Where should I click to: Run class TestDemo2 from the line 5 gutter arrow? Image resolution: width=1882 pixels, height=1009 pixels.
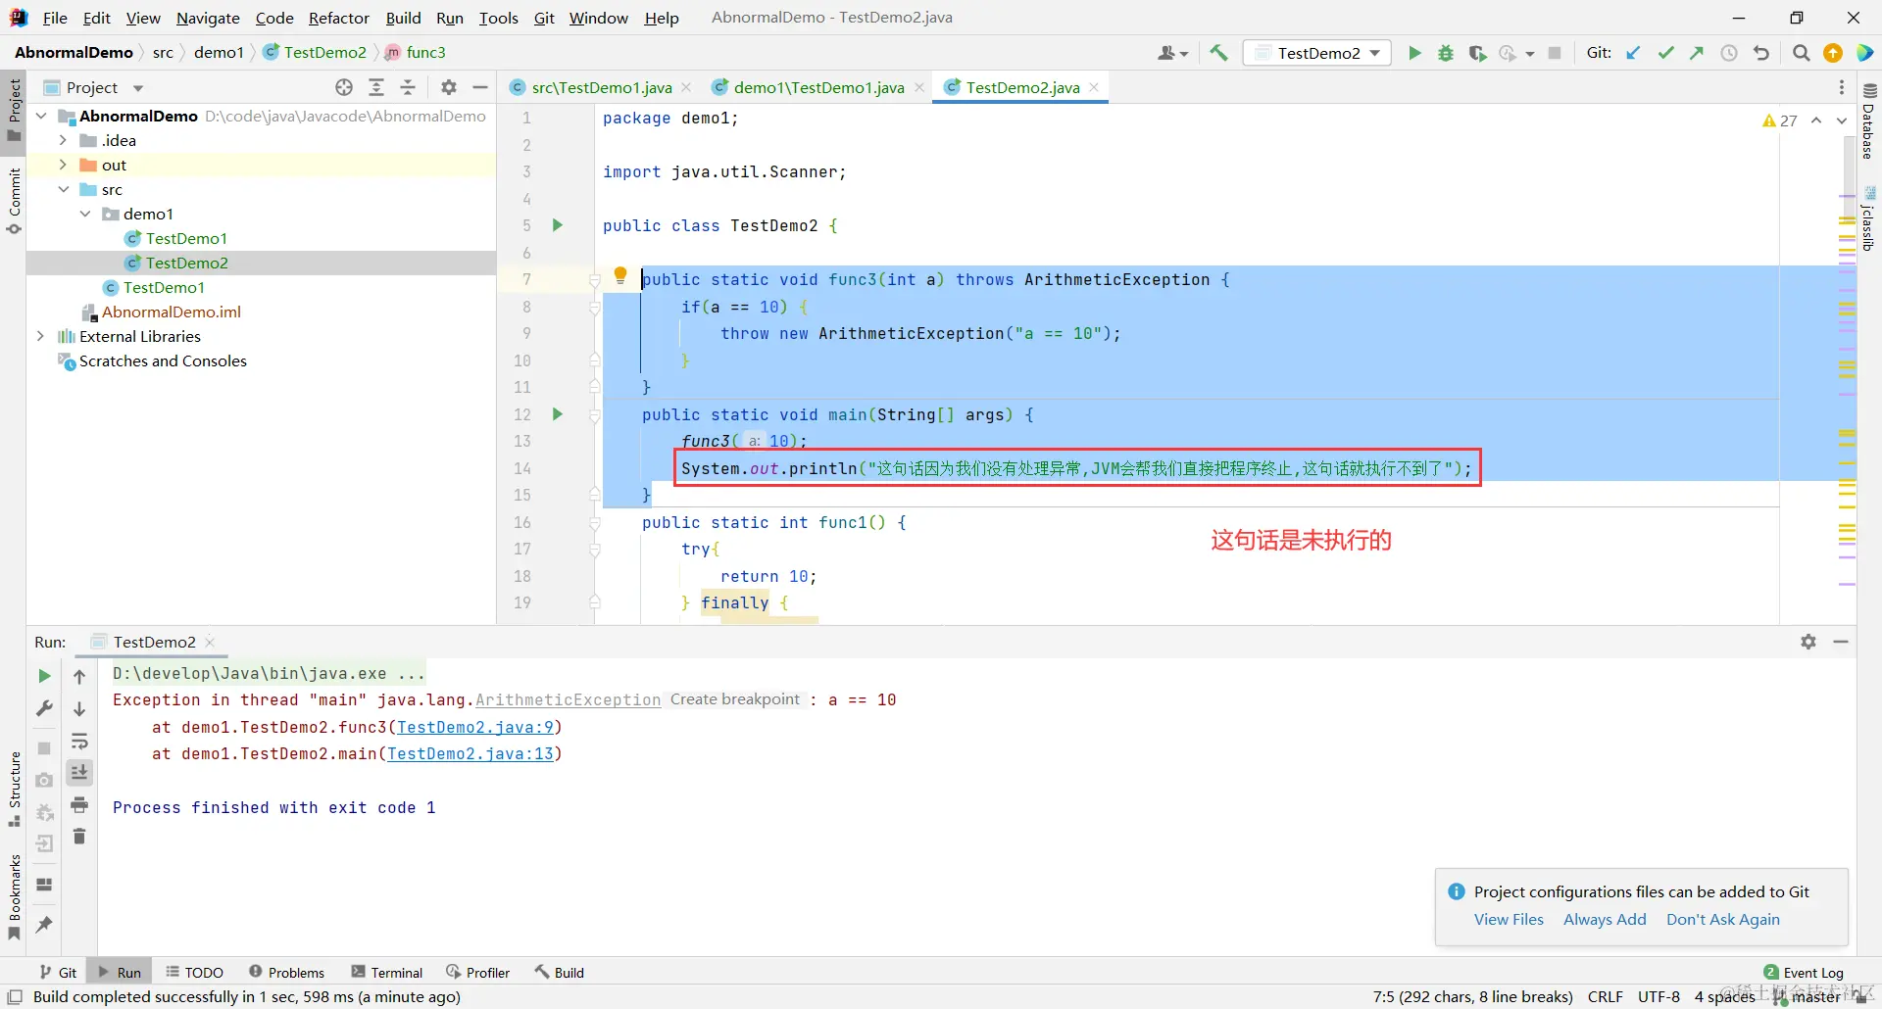558,225
